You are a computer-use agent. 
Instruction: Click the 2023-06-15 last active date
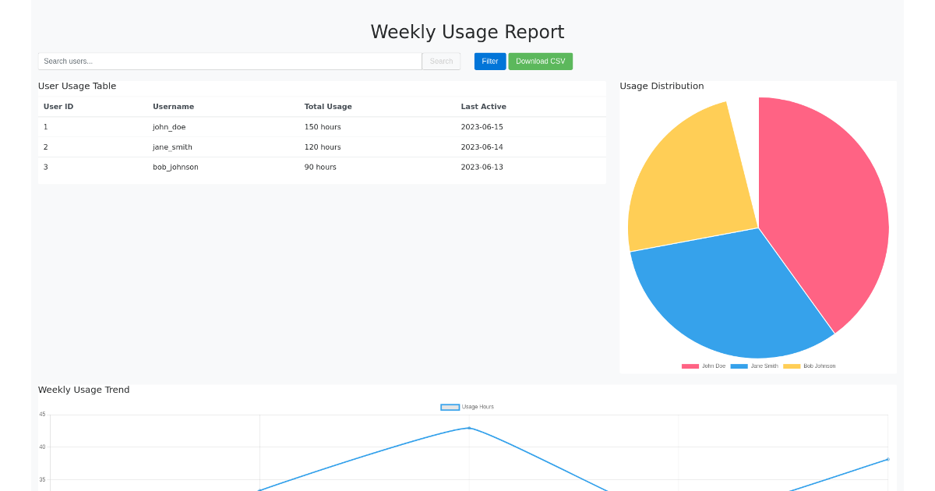(482, 127)
